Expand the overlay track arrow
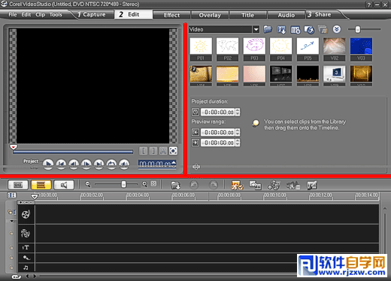 (x=12, y=221)
